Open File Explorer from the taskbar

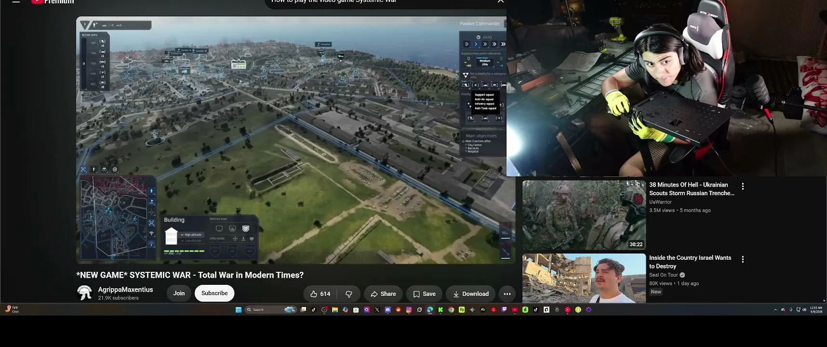pyautogui.click(x=335, y=310)
